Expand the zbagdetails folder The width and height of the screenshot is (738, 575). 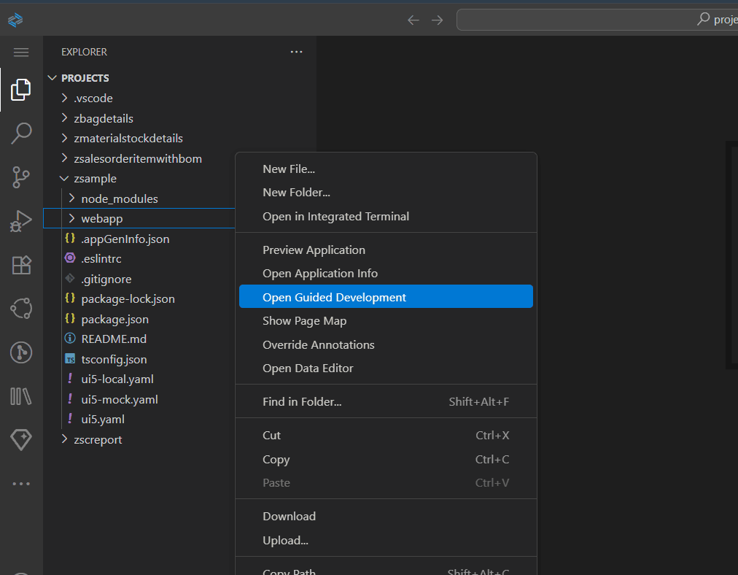pyautogui.click(x=103, y=118)
